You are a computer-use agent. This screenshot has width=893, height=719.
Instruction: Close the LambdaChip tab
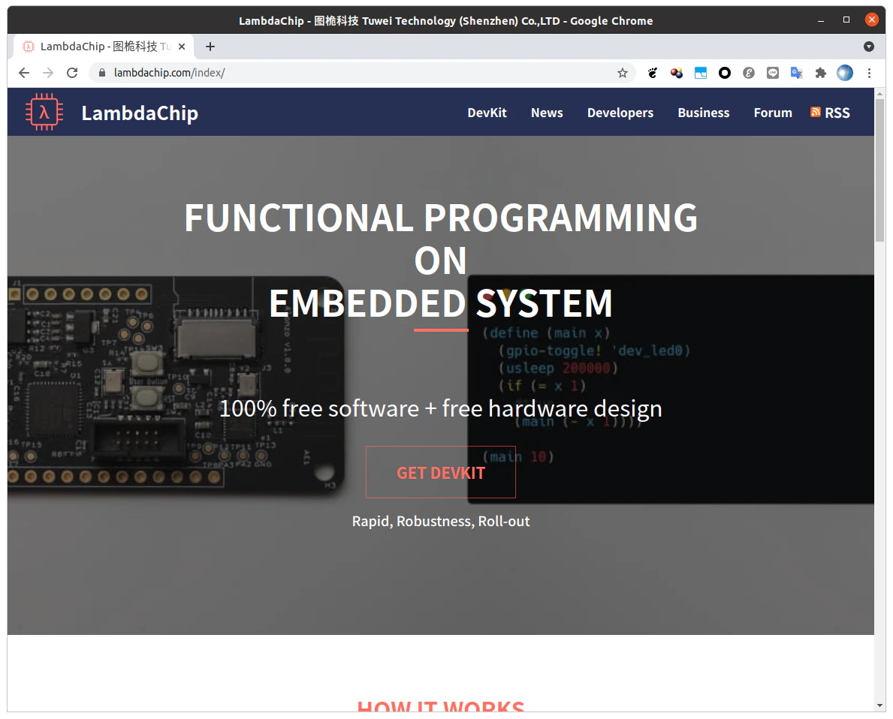click(182, 47)
